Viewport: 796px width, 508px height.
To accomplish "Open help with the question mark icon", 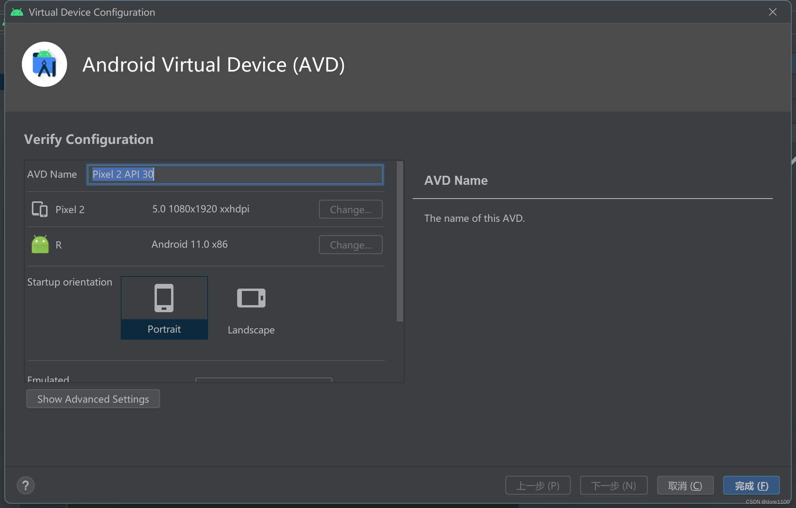I will [x=26, y=486].
